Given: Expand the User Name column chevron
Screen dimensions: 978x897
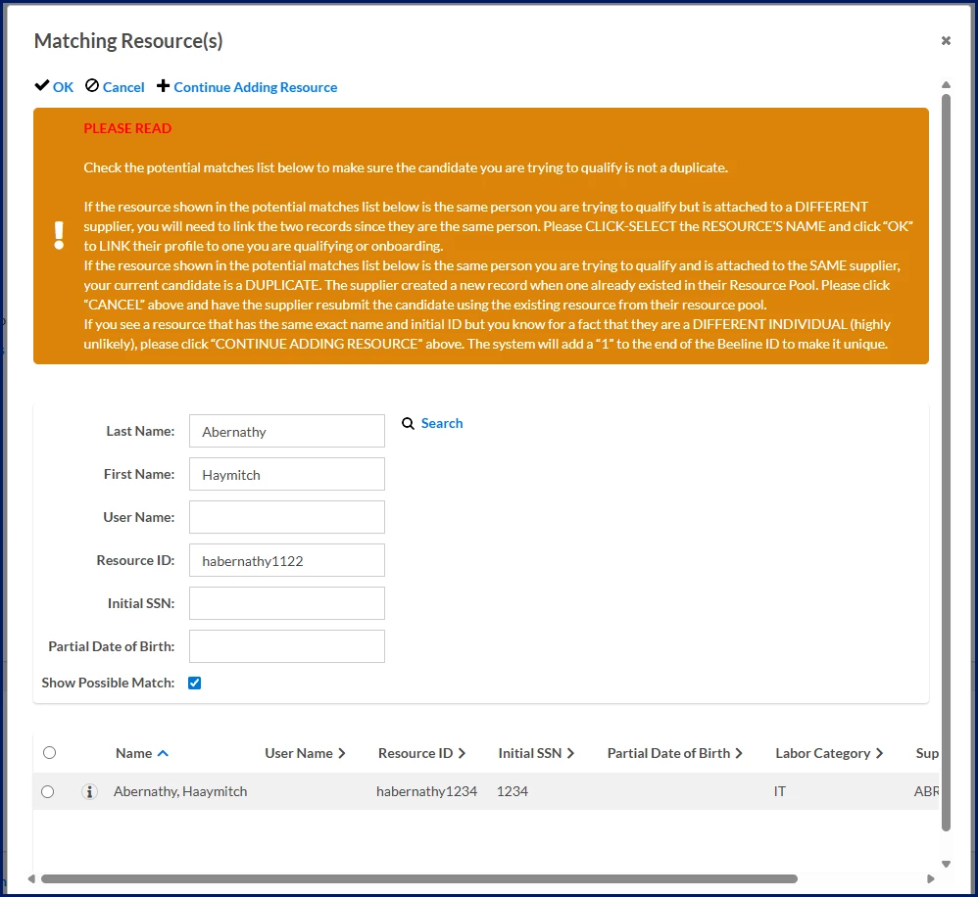Looking at the screenshot, I should 342,754.
